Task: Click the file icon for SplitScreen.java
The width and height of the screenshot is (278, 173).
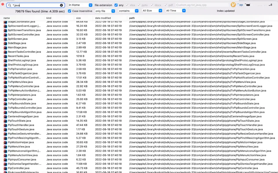Action: [5, 39]
